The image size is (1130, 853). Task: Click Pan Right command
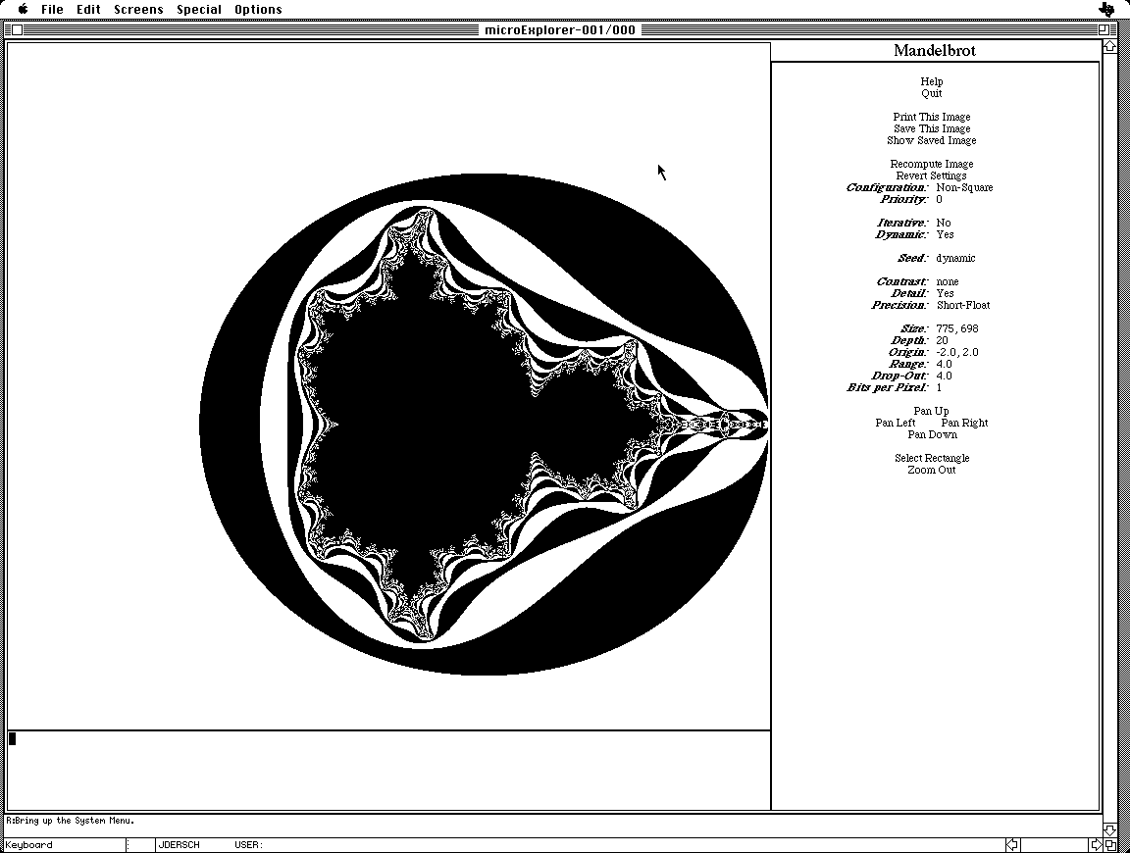pyautogui.click(x=964, y=423)
